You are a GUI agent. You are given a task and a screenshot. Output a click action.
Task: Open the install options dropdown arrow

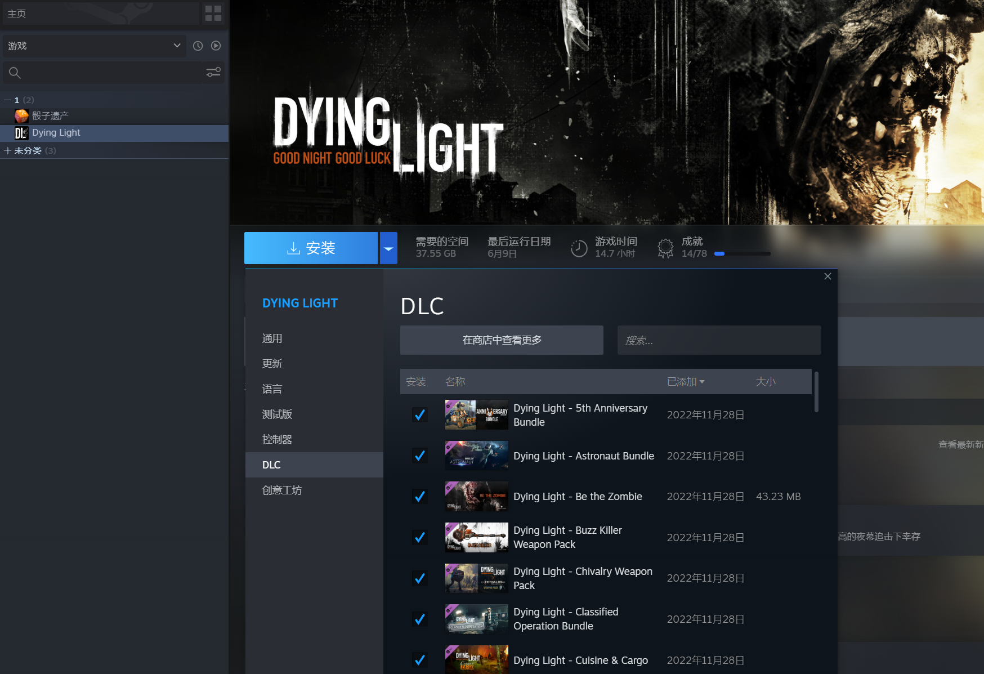(388, 248)
